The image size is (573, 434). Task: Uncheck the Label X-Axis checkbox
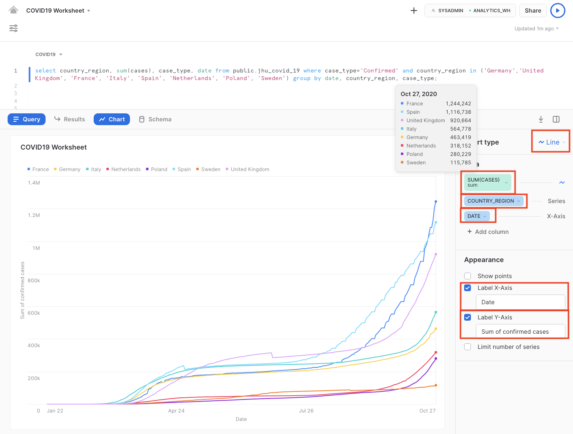point(468,288)
